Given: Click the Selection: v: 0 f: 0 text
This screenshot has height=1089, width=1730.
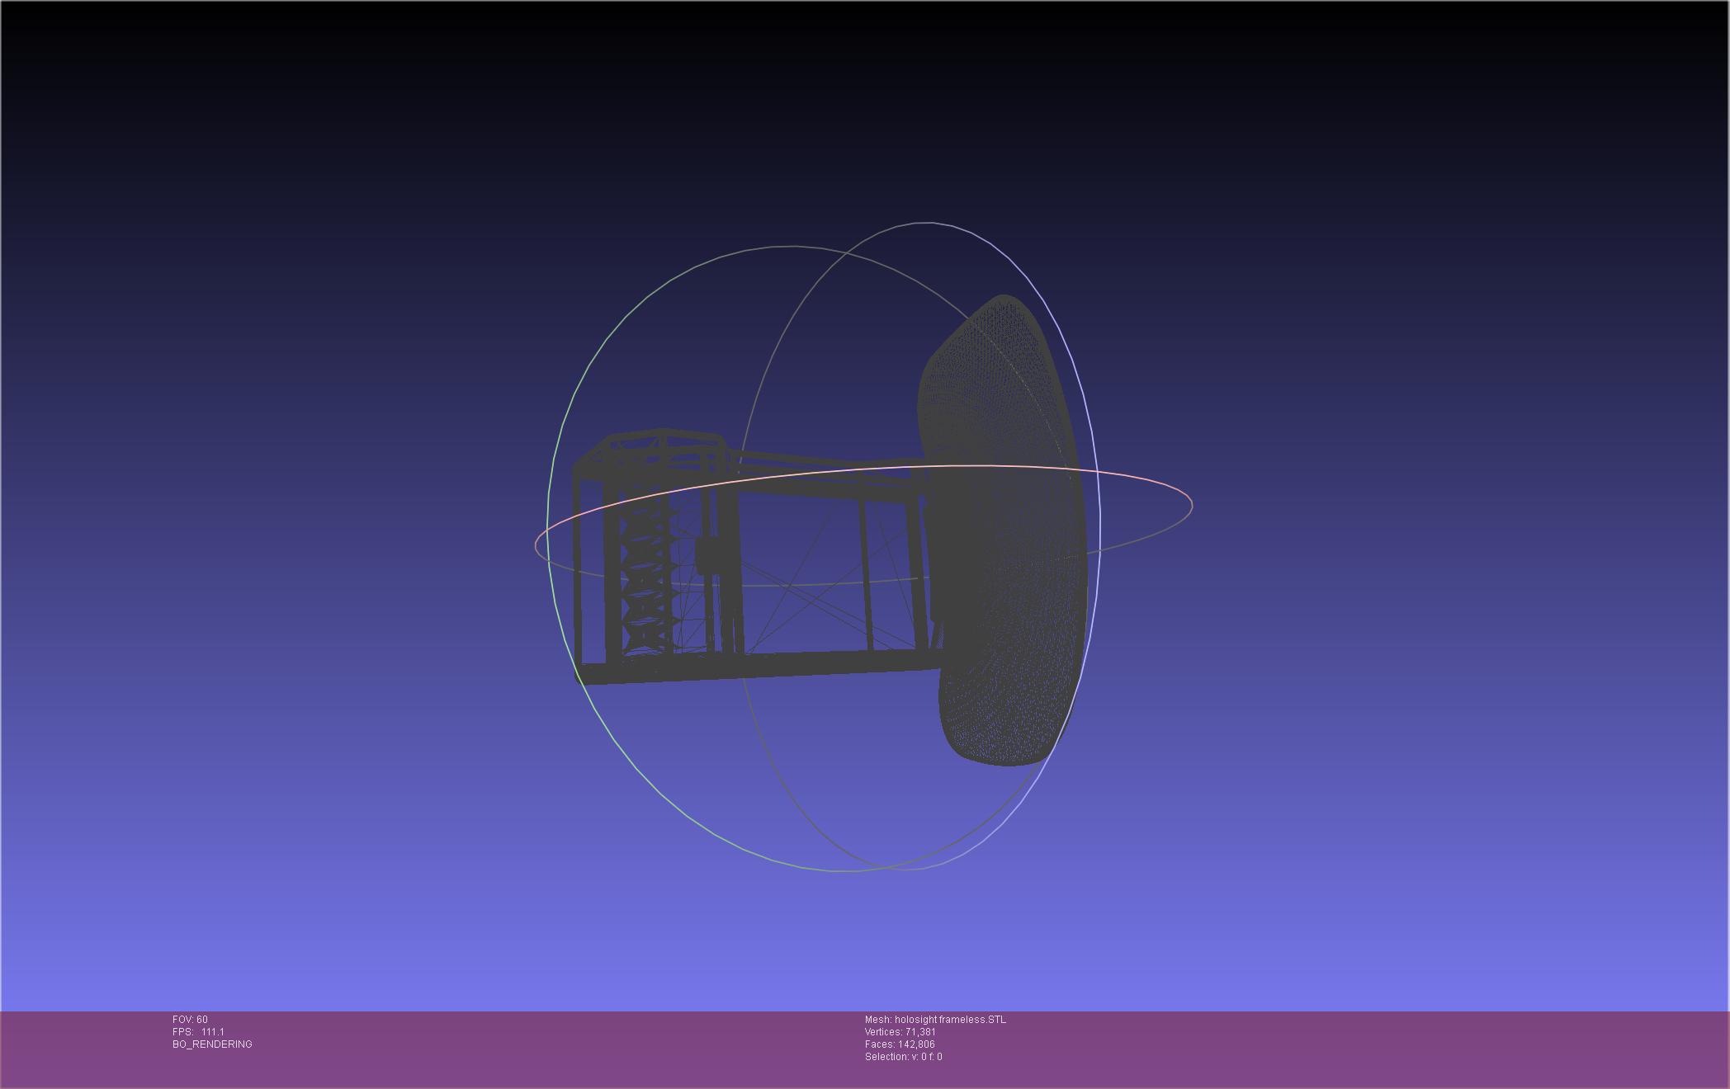Looking at the screenshot, I should [x=903, y=1057].
